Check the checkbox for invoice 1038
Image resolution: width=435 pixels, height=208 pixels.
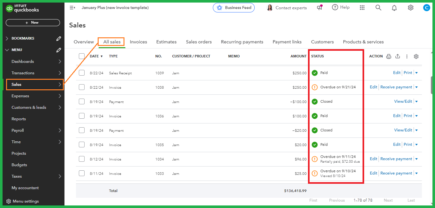pos(82,87)
